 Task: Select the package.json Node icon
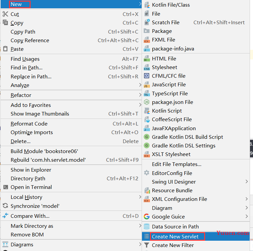click(147, 102)
